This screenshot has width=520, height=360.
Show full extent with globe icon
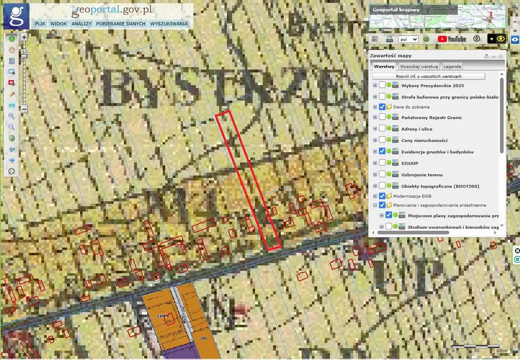coord(12,138)
